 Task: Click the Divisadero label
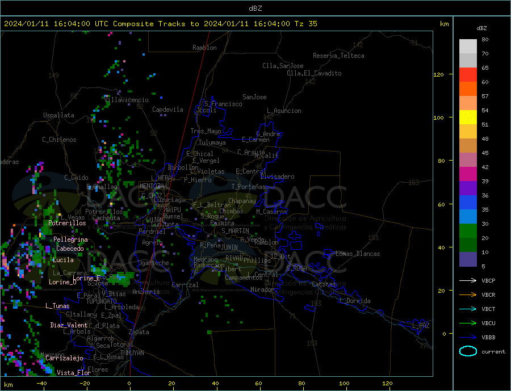pos(277,176)
